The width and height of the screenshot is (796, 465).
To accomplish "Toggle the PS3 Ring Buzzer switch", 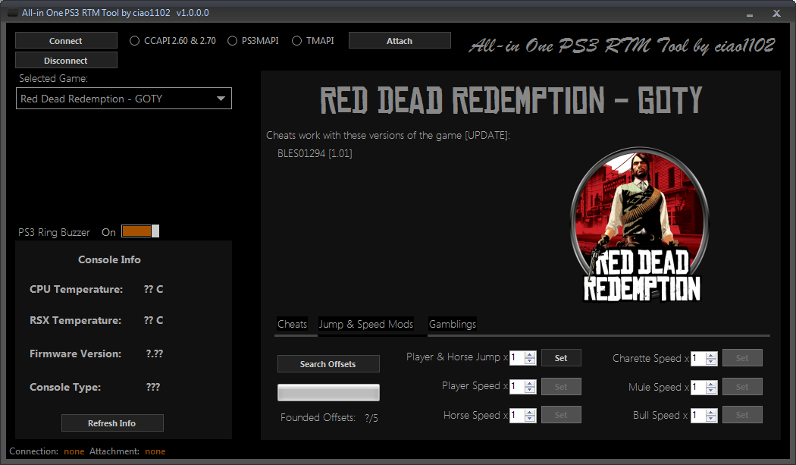I will pos(140,231).
